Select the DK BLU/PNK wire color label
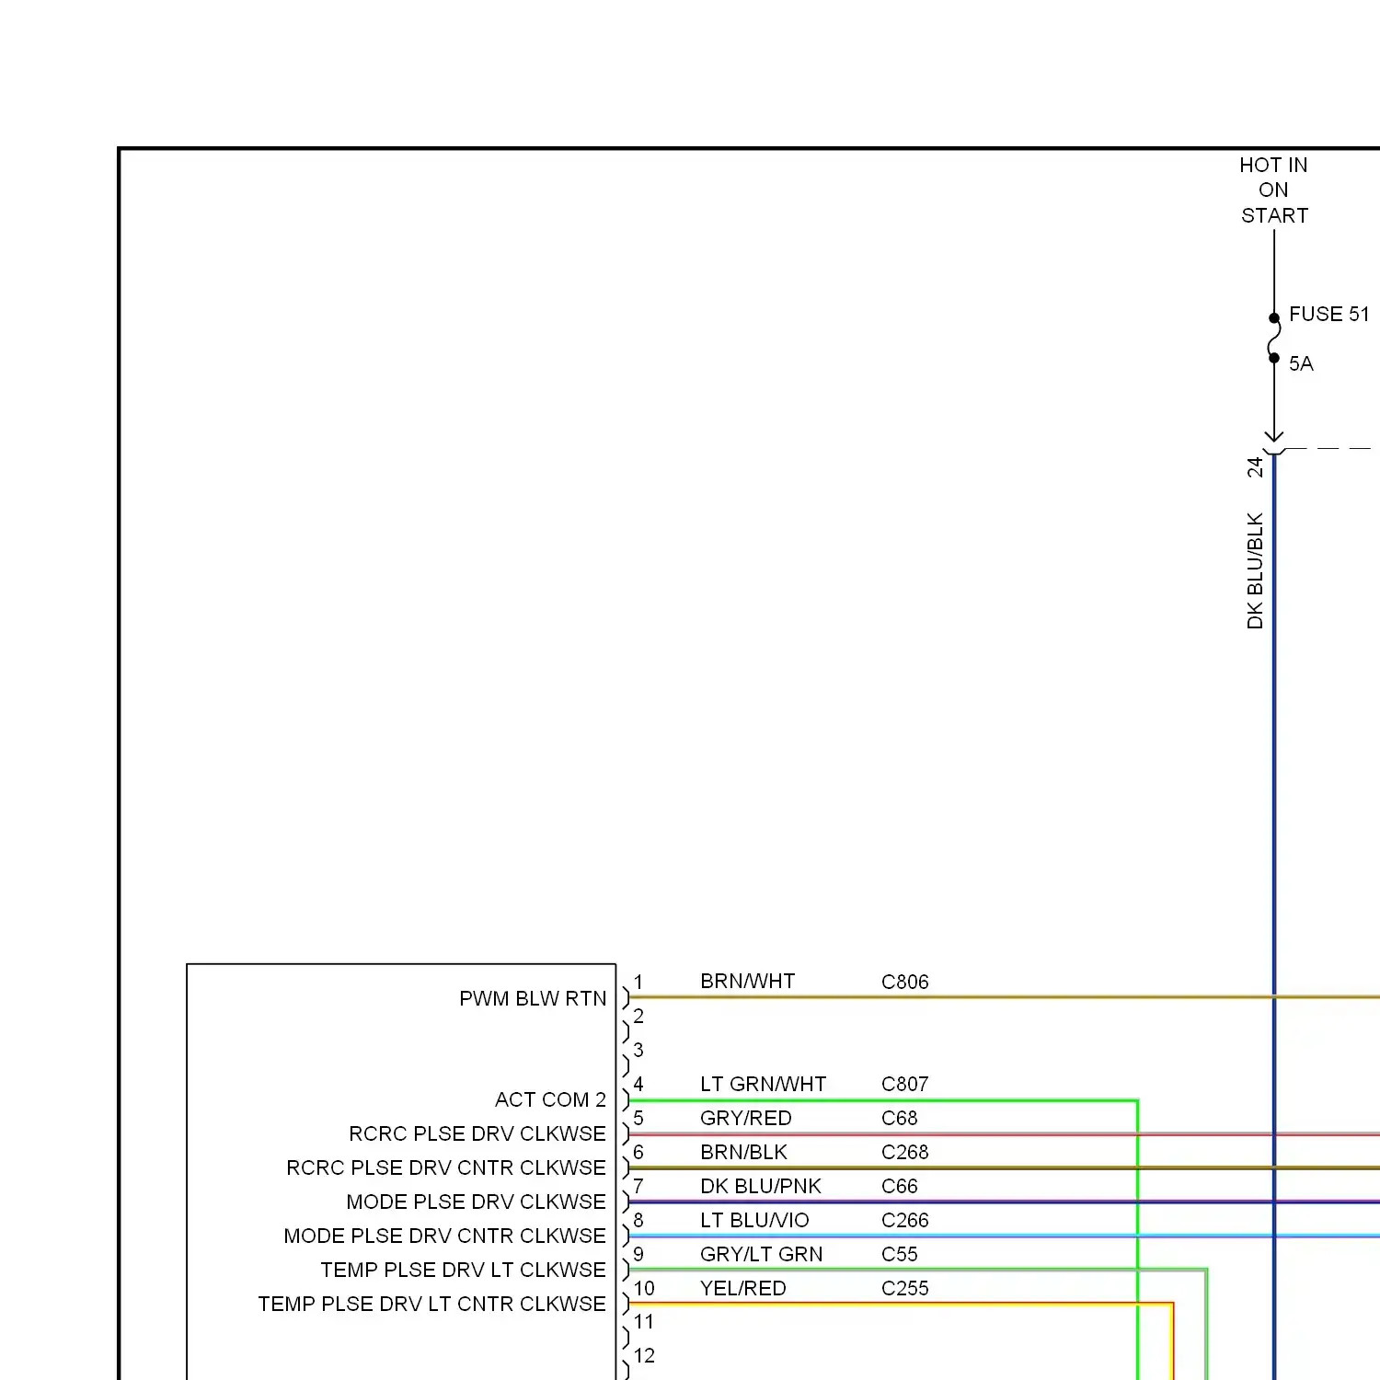Viewport: 1380px width, 1380px height. 760,1187
